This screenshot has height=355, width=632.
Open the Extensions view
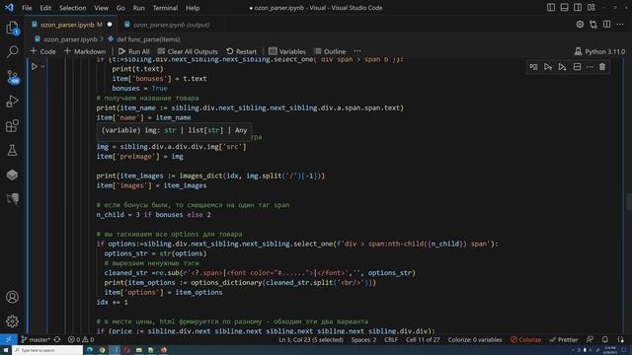12,125
